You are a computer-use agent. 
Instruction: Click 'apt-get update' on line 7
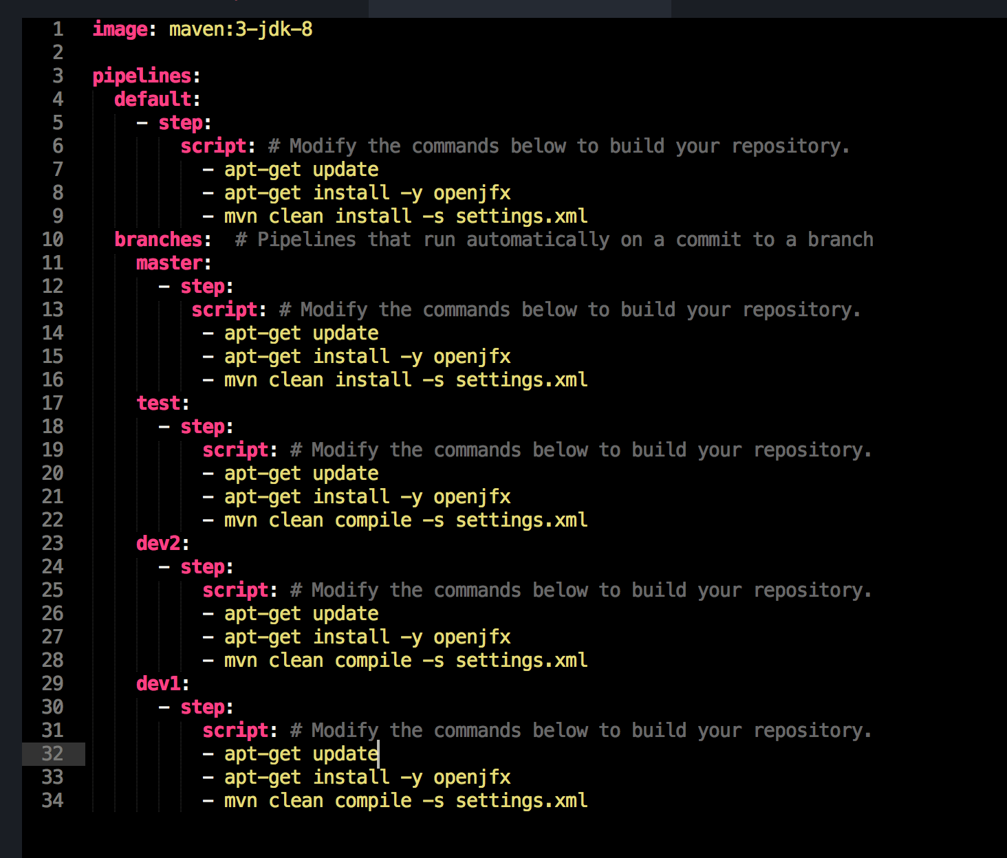(301, 170)
